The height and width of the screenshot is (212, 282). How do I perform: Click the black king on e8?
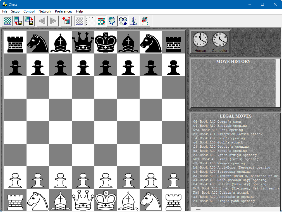[106, 42]
